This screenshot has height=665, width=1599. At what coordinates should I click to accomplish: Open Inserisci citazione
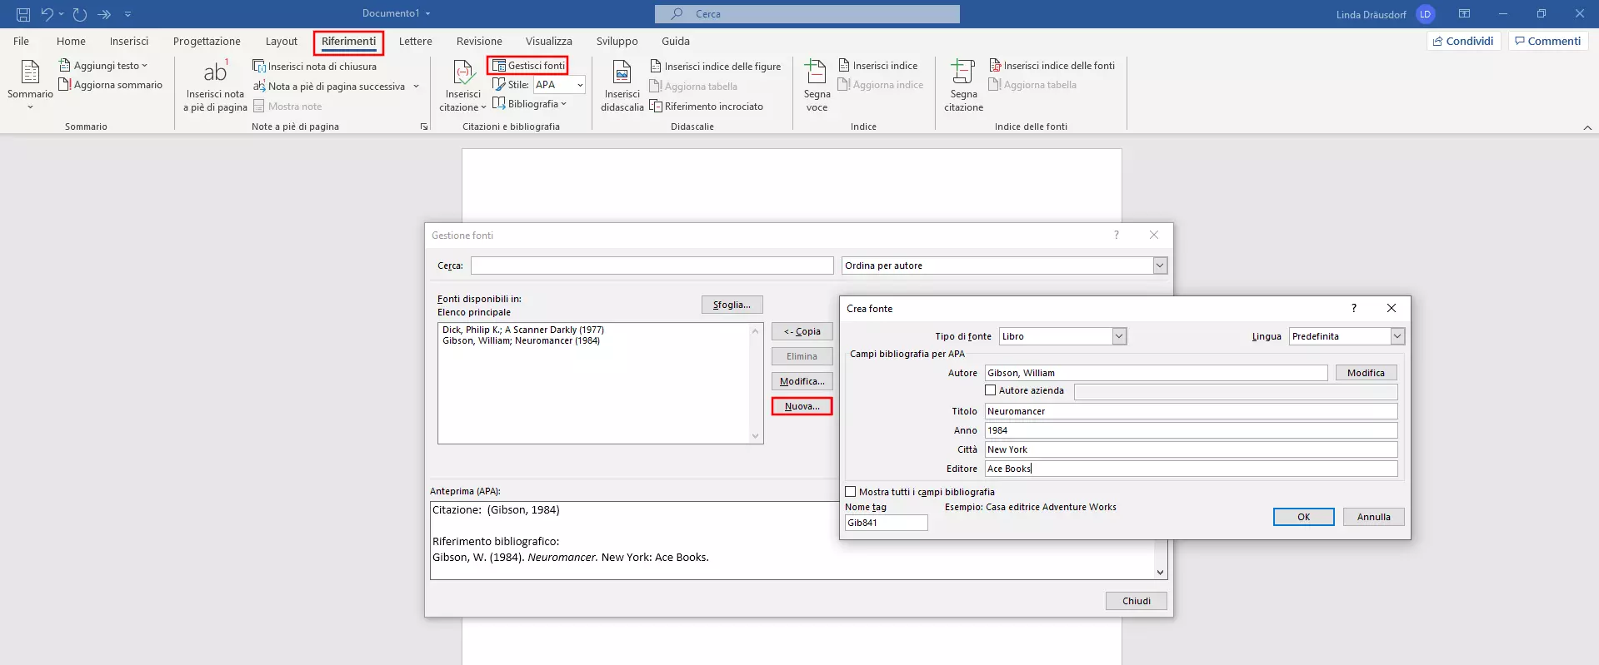[x=462, y=86]
